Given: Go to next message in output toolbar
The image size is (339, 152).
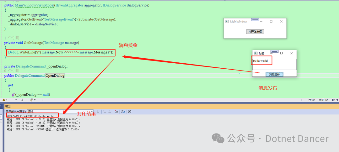Looking at the screenshot, I should coord(110,112).
